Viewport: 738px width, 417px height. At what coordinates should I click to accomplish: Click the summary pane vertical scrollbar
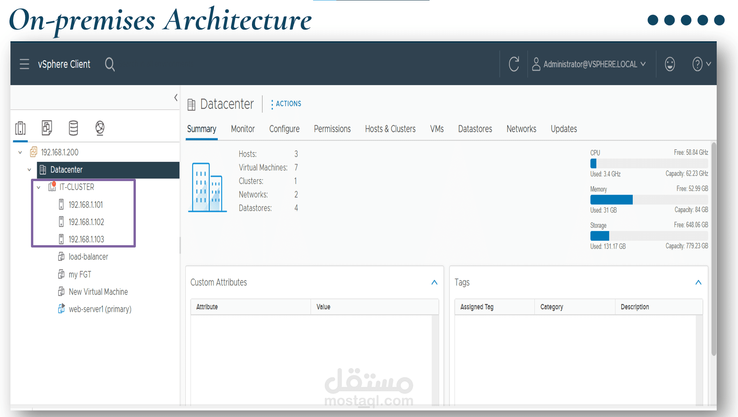(x=714, y=249)
